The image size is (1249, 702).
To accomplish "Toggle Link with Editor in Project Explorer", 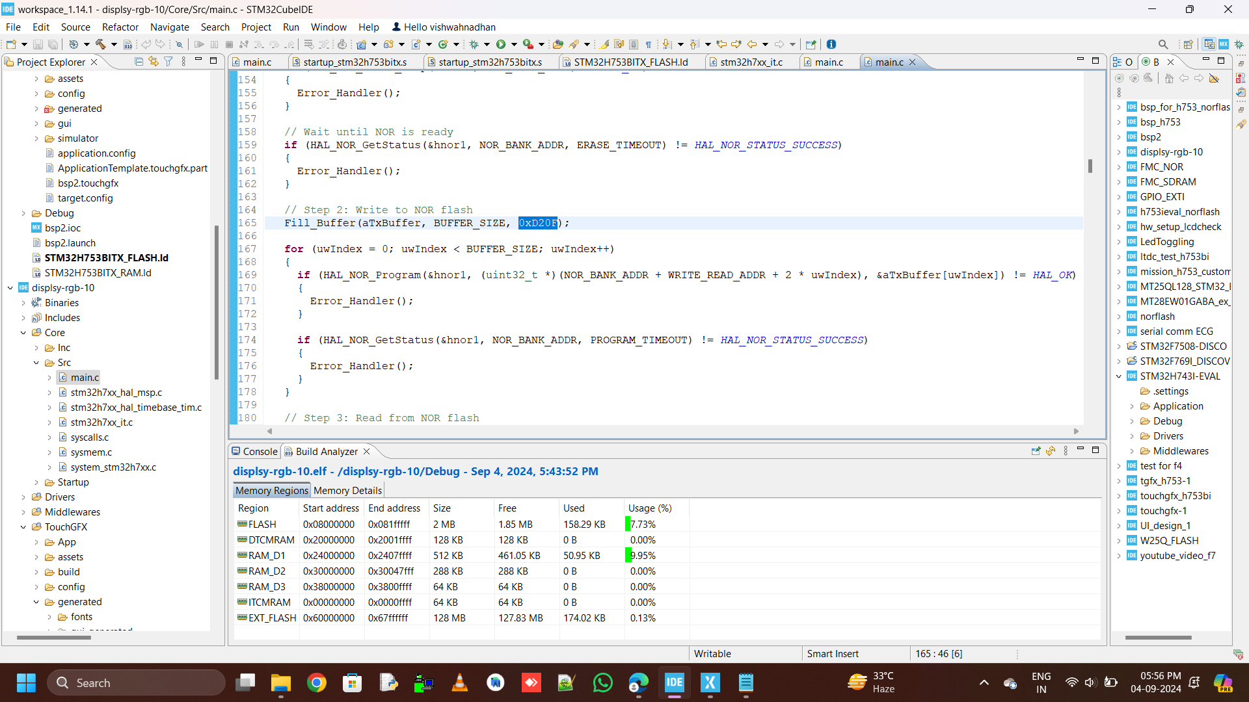I will (x=154, y=62).
